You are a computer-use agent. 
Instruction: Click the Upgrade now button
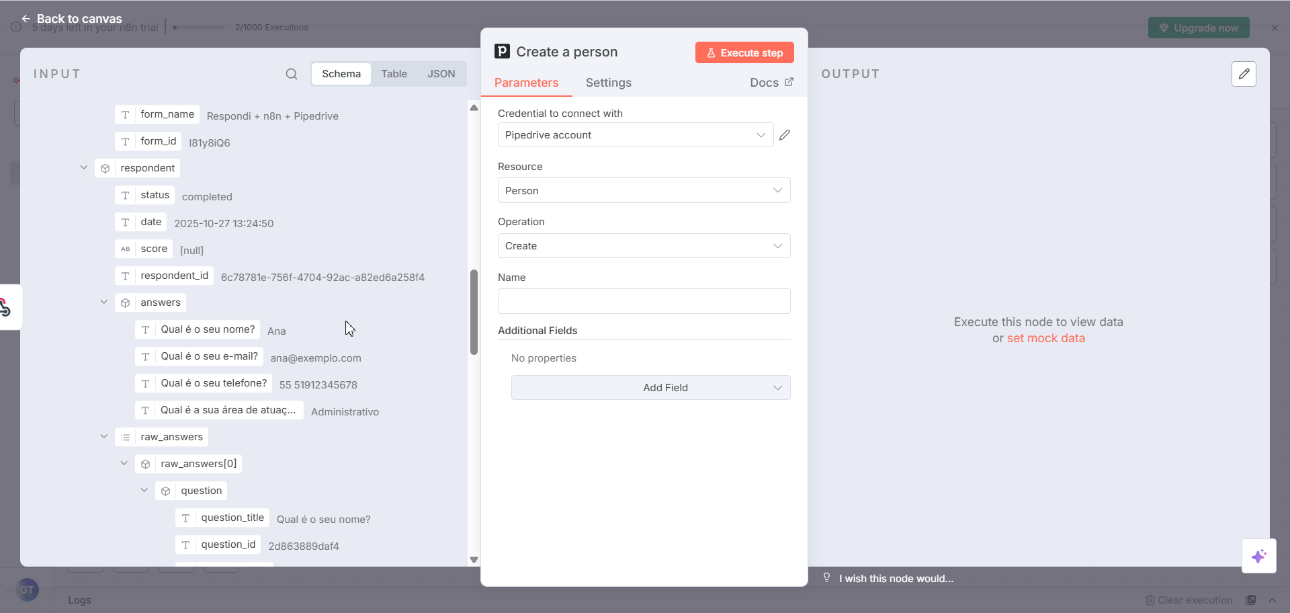[x=1199, y=28]
